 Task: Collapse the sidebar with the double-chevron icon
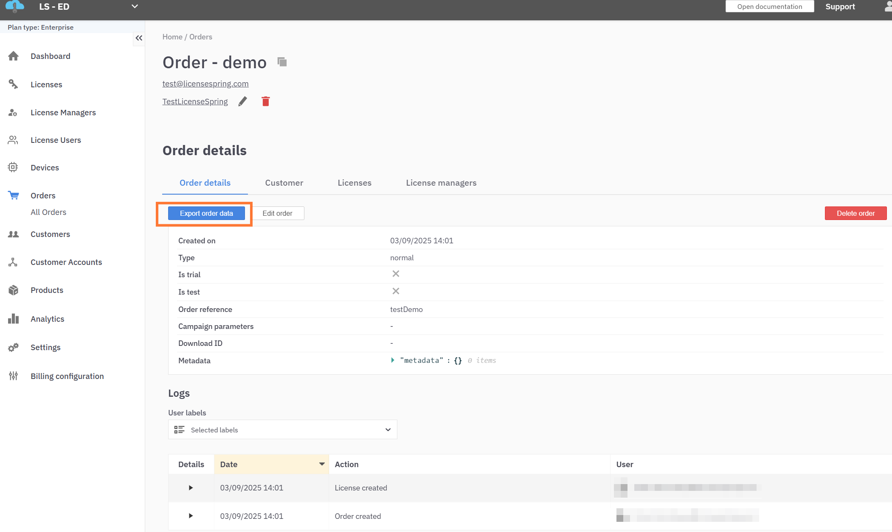pos(139,38)
